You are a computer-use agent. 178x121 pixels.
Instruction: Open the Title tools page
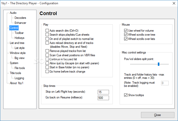point(15,73)
